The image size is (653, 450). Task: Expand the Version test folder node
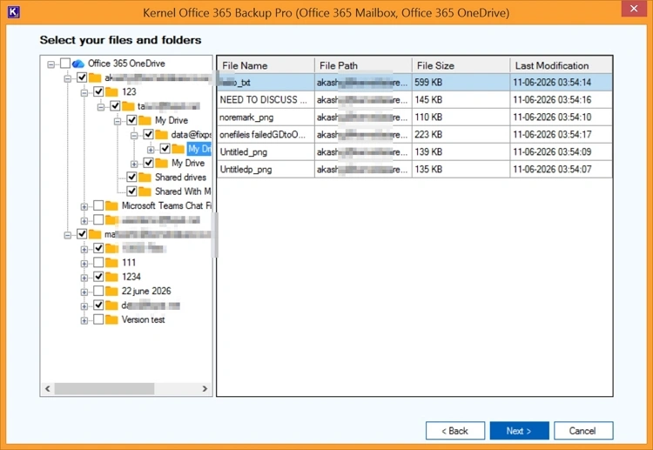[x=84, y=321]
